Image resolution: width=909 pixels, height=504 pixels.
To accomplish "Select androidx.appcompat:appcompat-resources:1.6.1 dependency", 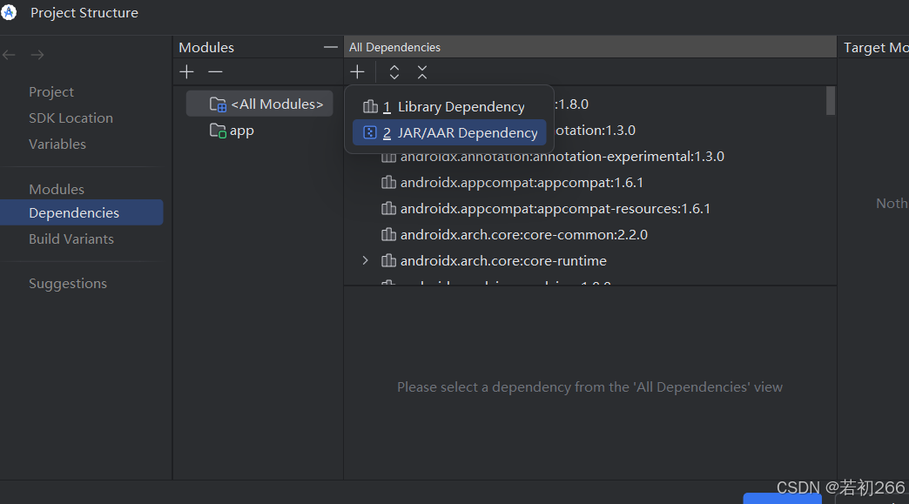I will pos(555,209).
